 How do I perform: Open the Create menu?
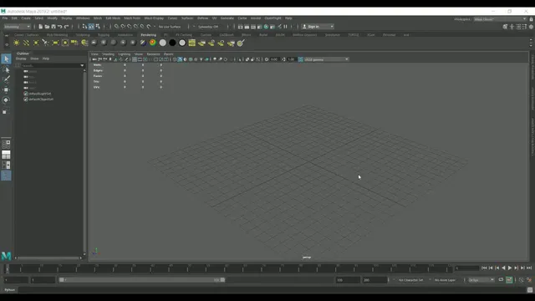tap(26, 18)
